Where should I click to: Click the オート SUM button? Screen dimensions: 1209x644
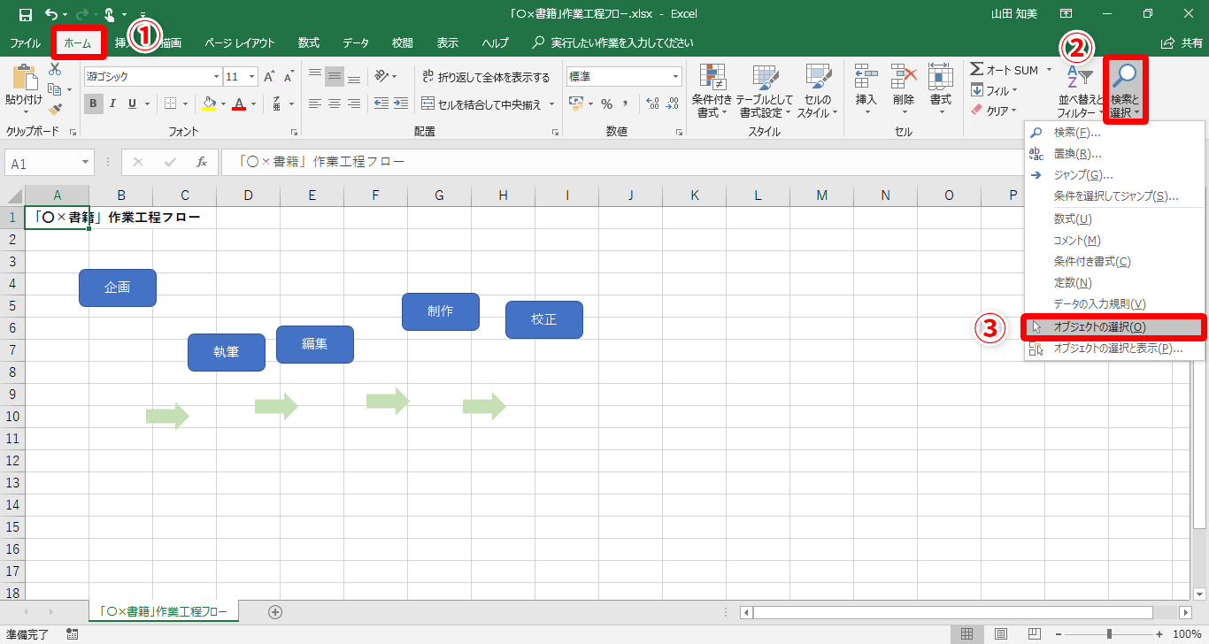tap(1005, 70)
